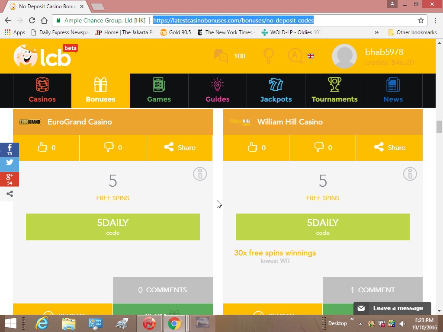Open the Gold 90.5 bookmark
The image size is (443, 332).
pyautogui.click(x=176, y=32)
